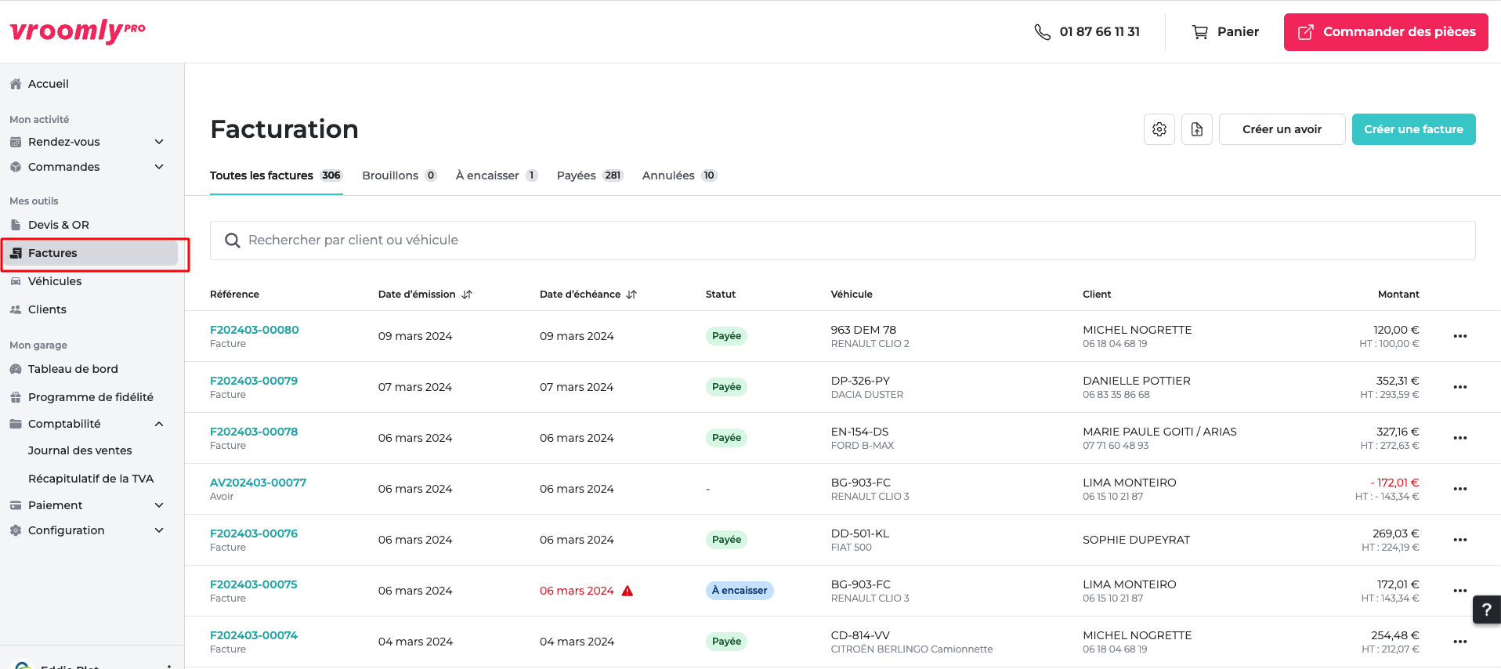Click the Programme de fidélité gift icon

(16, 397)
